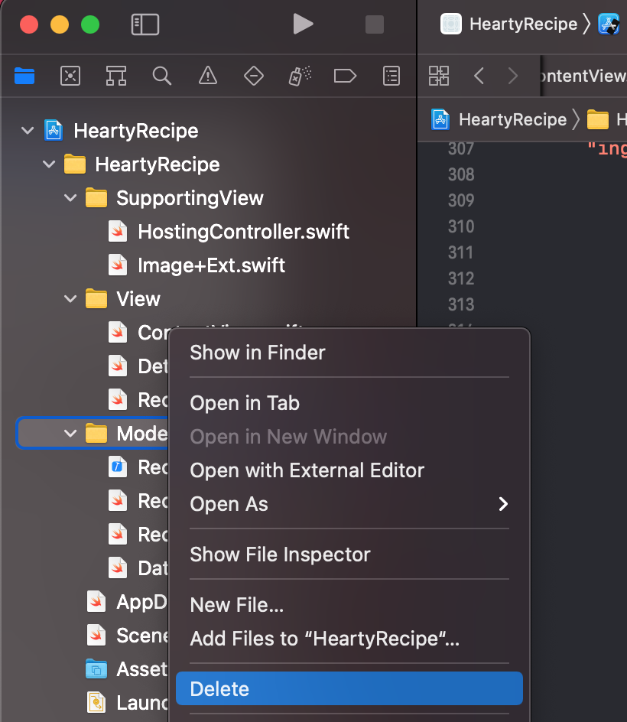Click line number 313 in gutter
This screenshot has height=722, width=627.
[461, 304]
